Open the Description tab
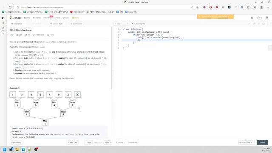This screenshot has width=272, height=153. pos(17,24)
